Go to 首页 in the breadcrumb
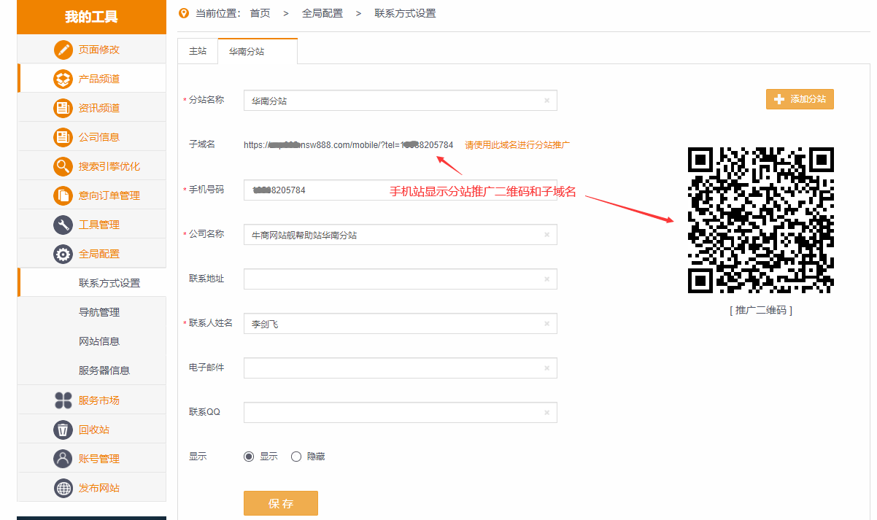Viewport: 877px width, 520px height. [x=260, y=13]
